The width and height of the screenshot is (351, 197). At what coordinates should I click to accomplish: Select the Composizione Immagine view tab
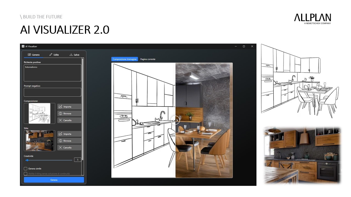coord(124,59)
